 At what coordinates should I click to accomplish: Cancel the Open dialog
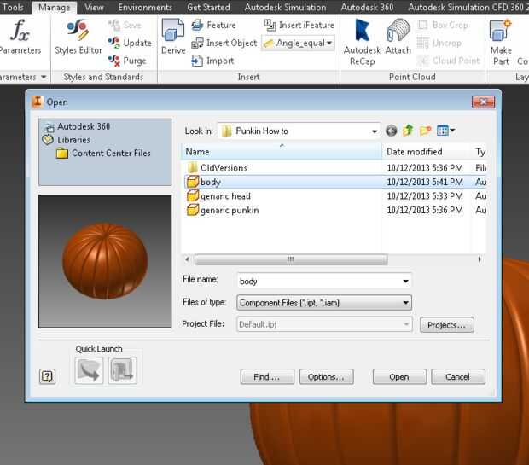[458, 376]
